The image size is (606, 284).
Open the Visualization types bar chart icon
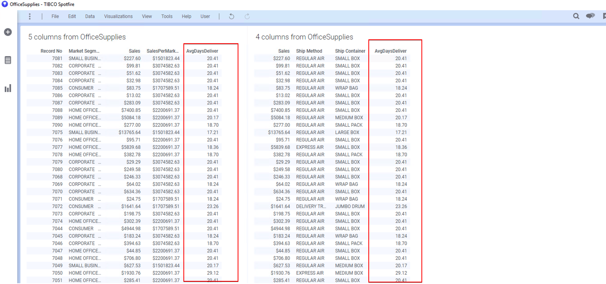[8, 88]
